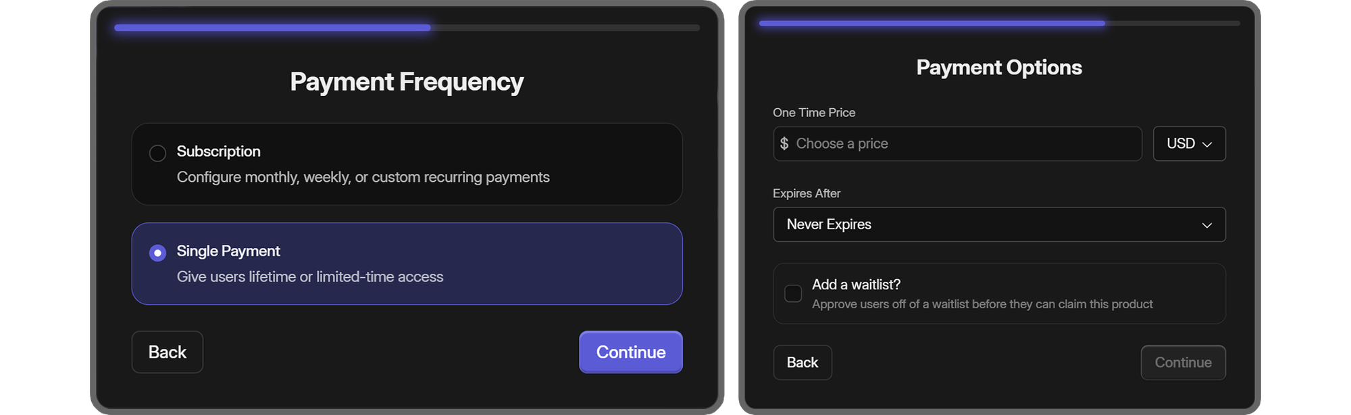The height and width of the screenshot is (415, 1351).
Task: Open the USD currency dropdown
Action: click(1189, 143)
